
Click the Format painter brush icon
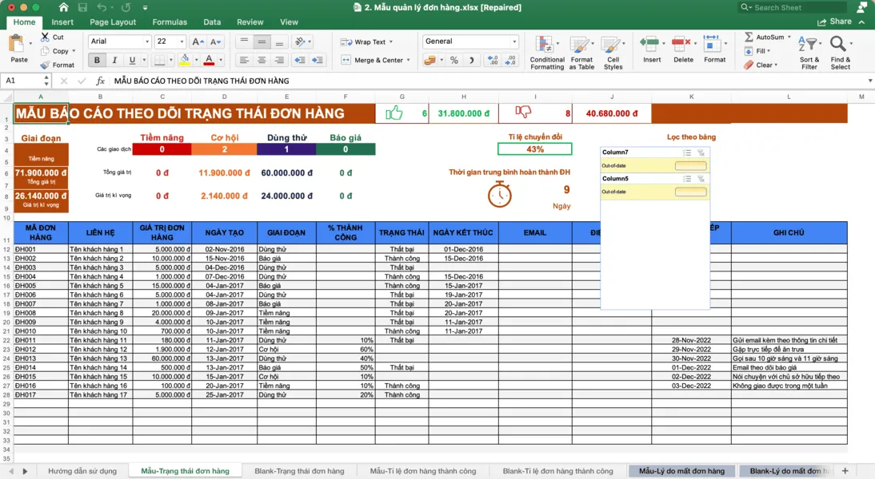46,65
